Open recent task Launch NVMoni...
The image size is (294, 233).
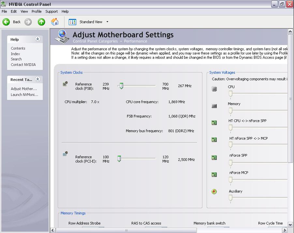click(x=24, y=95)
